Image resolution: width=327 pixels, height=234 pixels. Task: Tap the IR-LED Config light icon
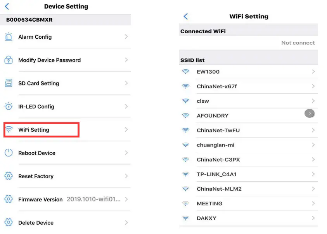pos(9,107)
